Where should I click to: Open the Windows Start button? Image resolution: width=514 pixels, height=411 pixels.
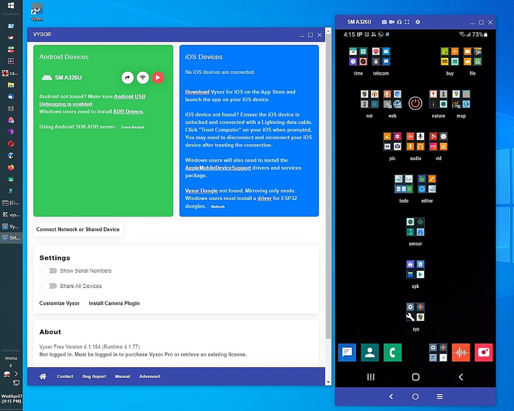11,5
